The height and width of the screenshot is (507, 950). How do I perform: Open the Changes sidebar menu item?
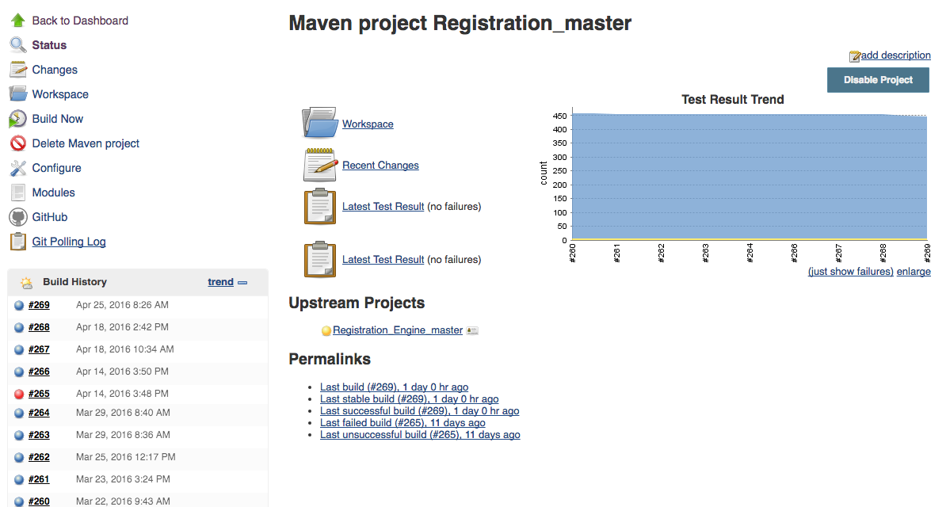coord(55,70)
